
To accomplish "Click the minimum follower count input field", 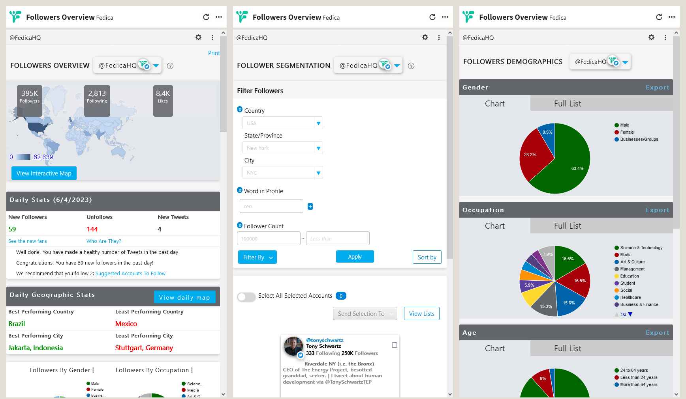I will [x=269, y=239].
